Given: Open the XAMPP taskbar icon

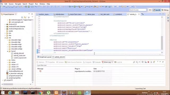Looking at the screenshot, I should (56, 93).
